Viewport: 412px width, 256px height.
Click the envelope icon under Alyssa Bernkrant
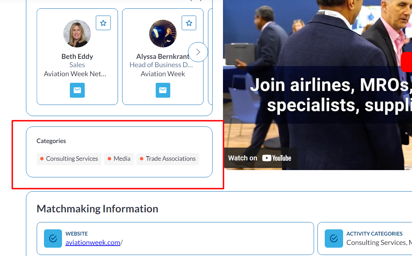pyautogui.click(x=163, y=90)
